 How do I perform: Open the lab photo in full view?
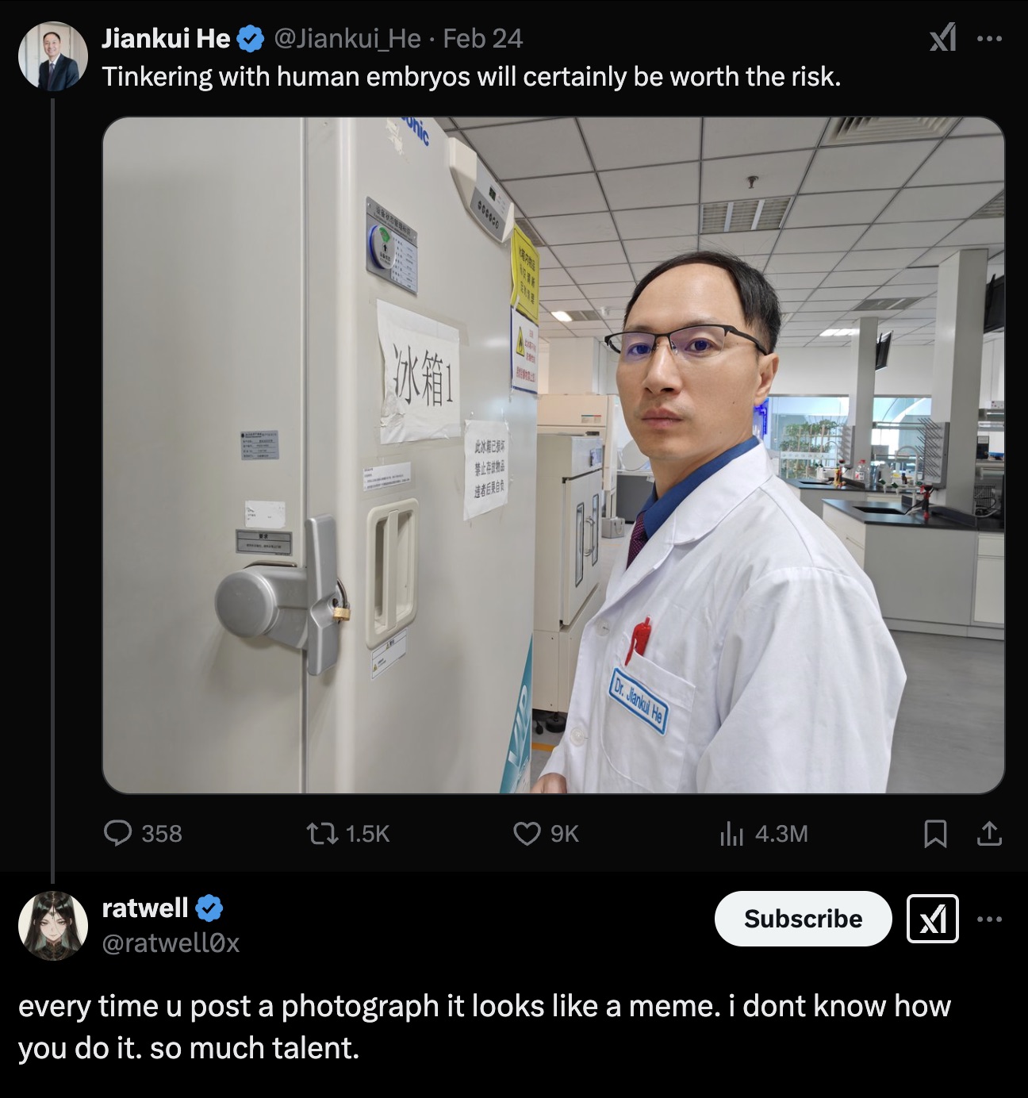[554, 455]
